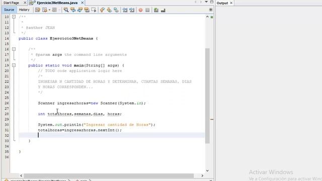
Task: Collapse the comment fold at line 16
Action: tap(14, 49)
